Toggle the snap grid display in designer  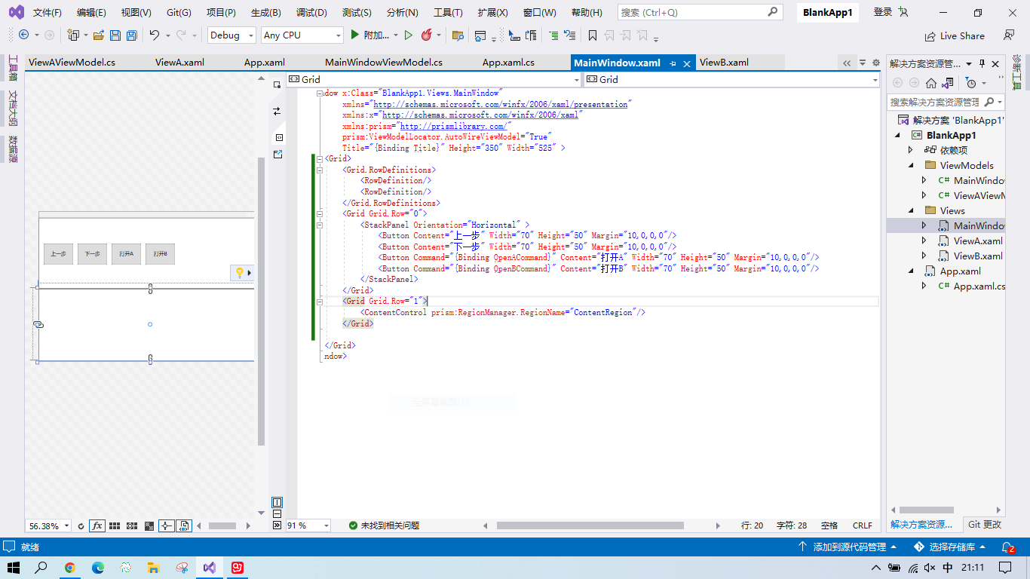coord(115,526)
